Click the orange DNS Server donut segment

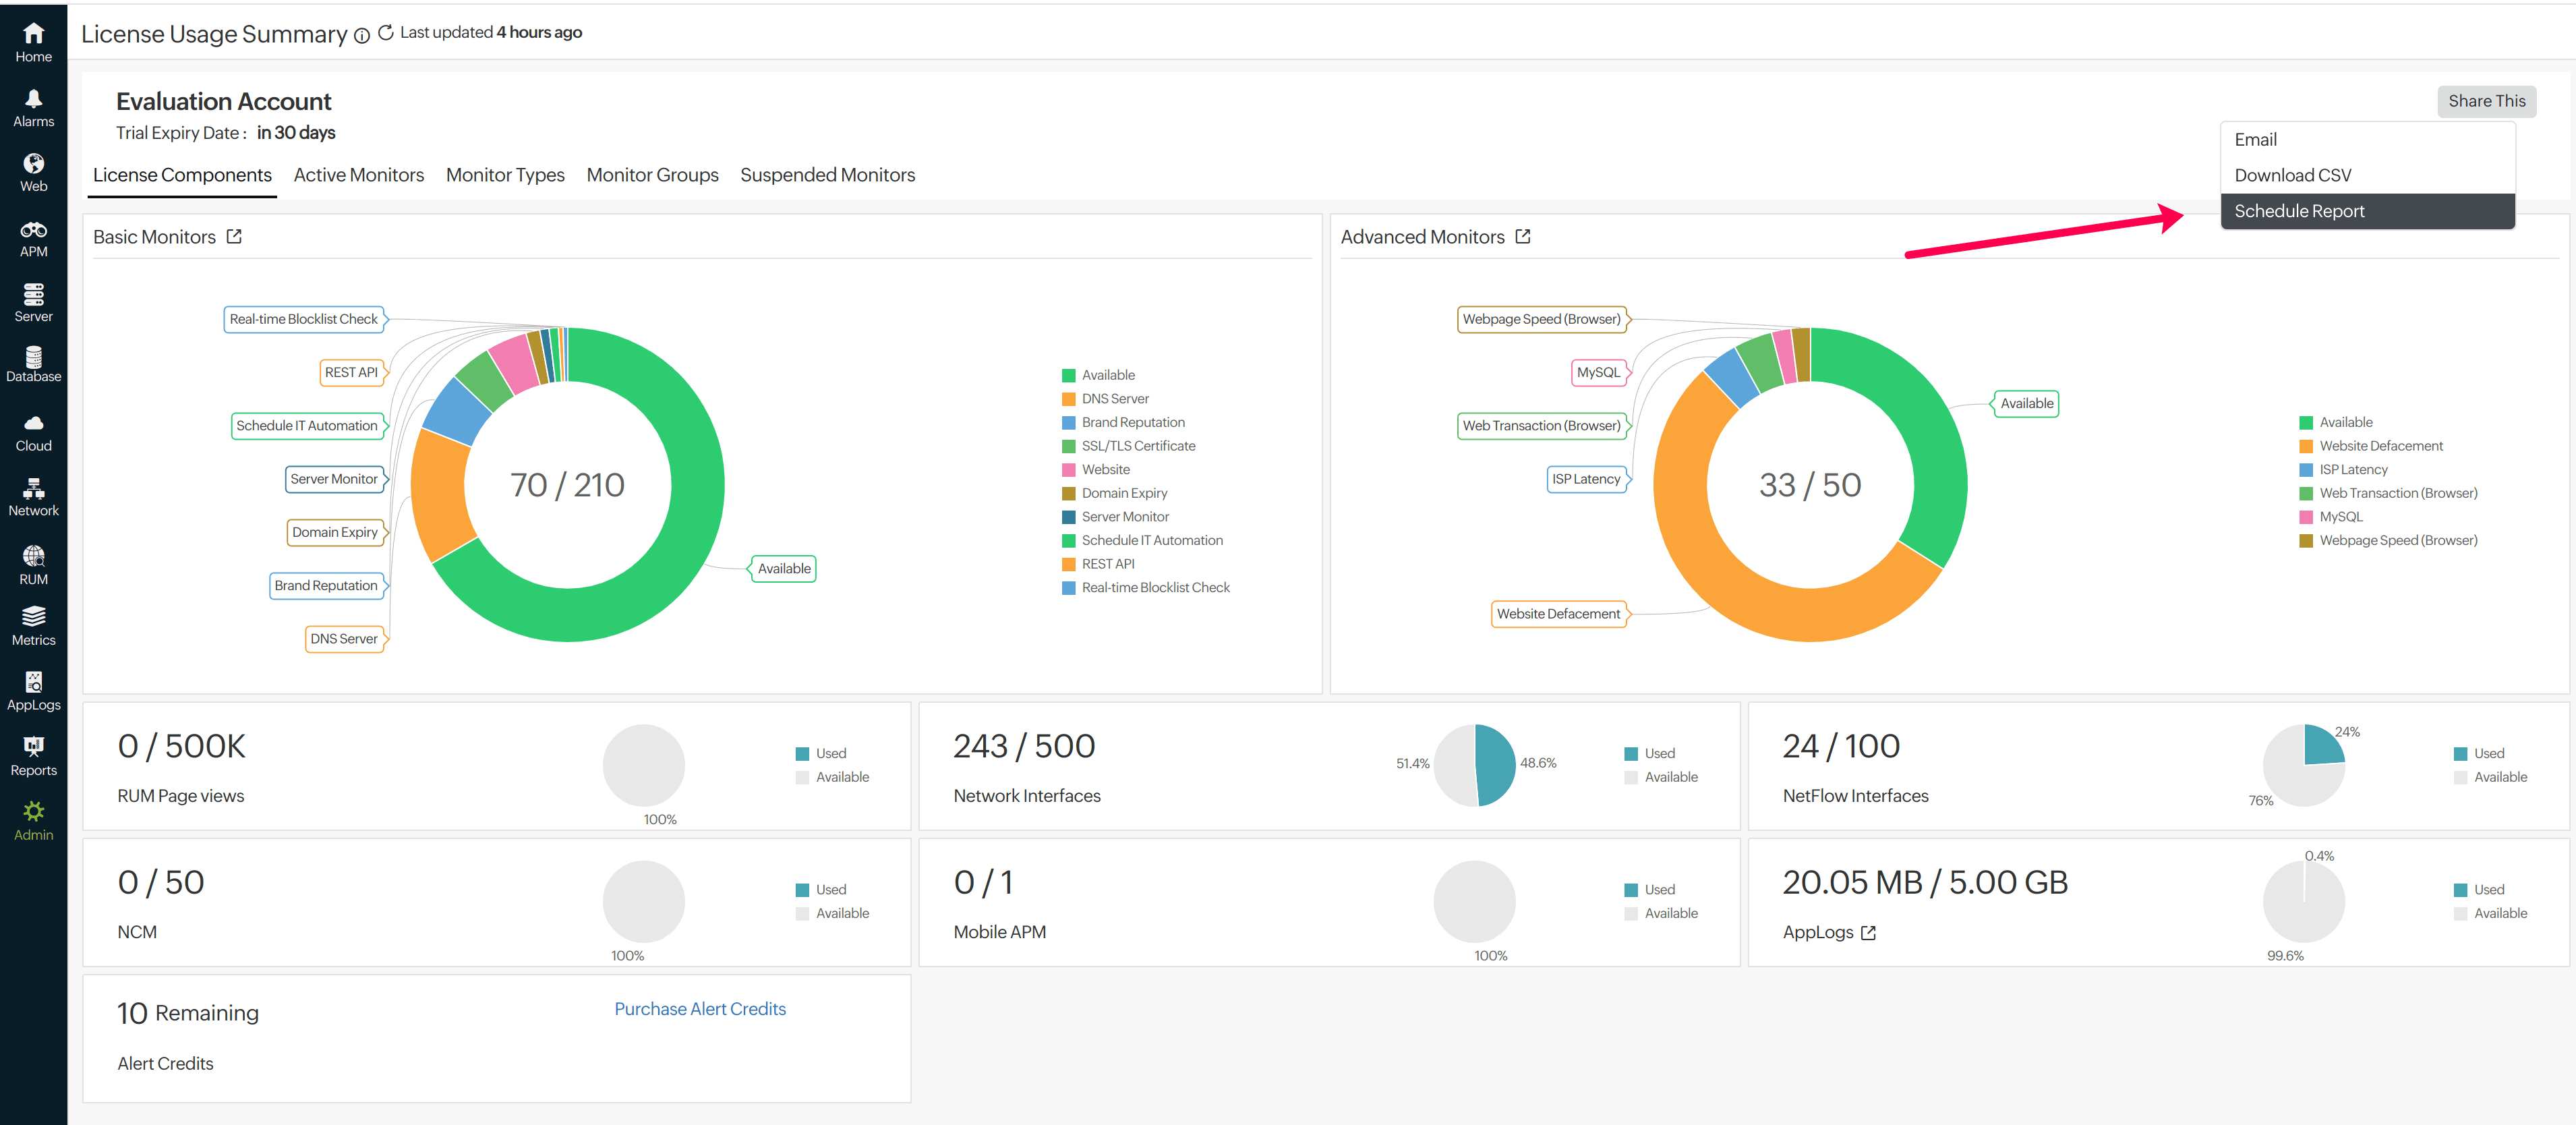click(438, 497)
